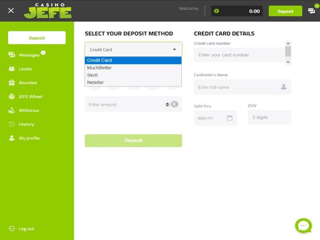Close the deposit panel with X
The image size is (320, 240).
click(x=11, y=11)
